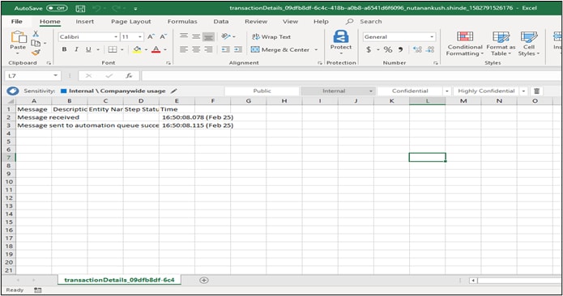Click Merge & Center button
The width and height of the screenshot is (563, 296).
280,49
